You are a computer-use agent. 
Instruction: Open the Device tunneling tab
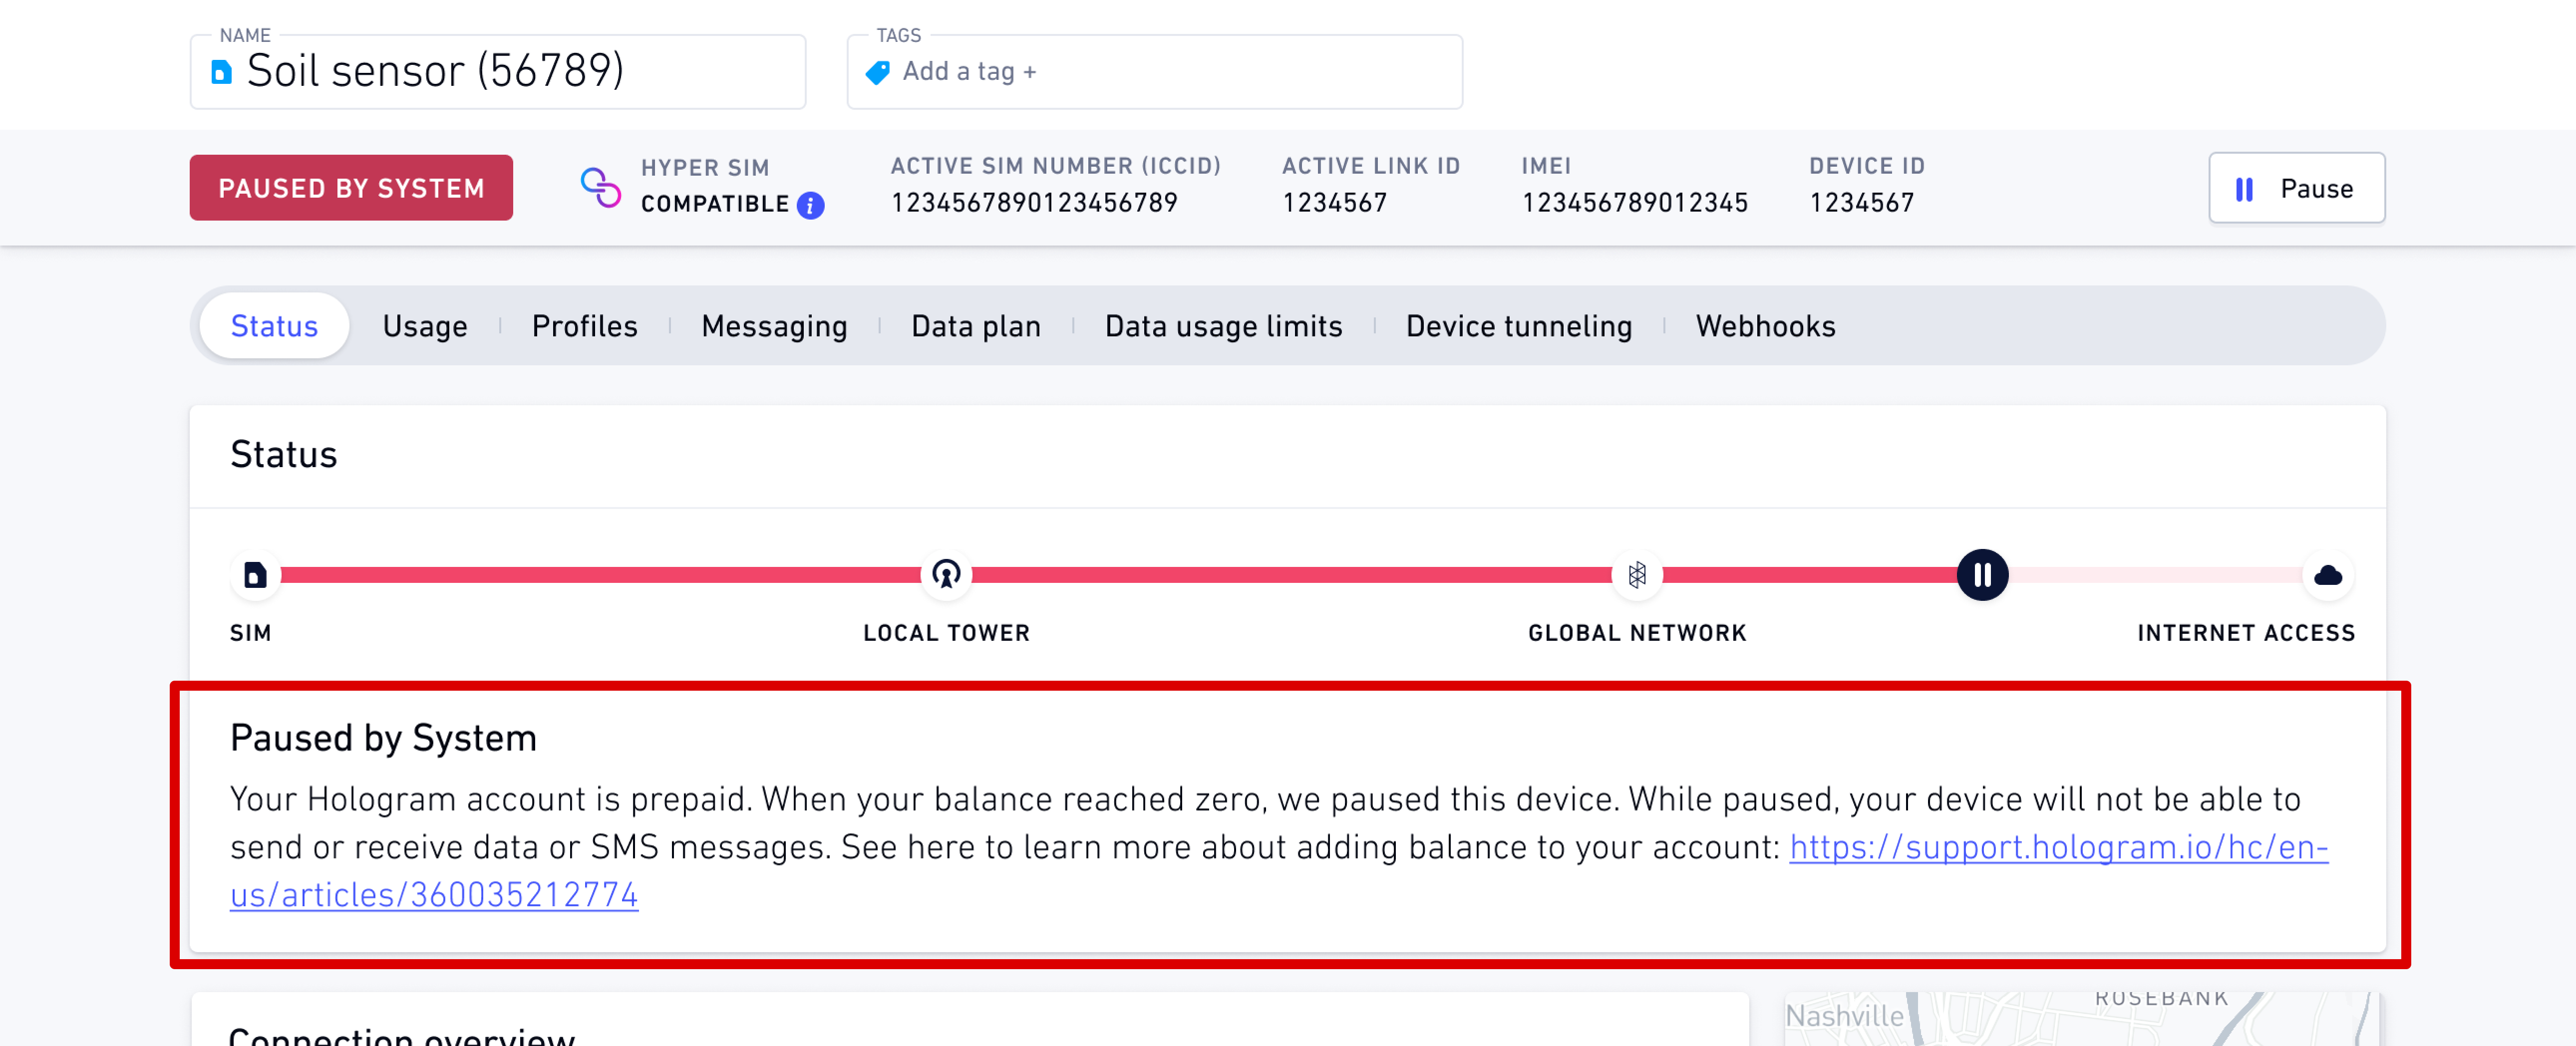1519,325
